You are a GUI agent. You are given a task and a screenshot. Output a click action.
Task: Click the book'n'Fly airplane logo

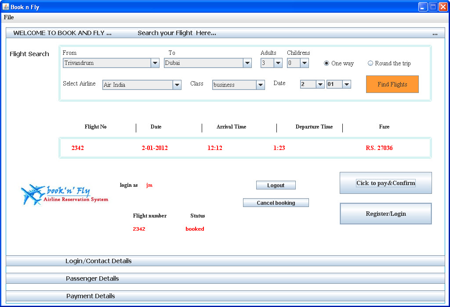65,195
